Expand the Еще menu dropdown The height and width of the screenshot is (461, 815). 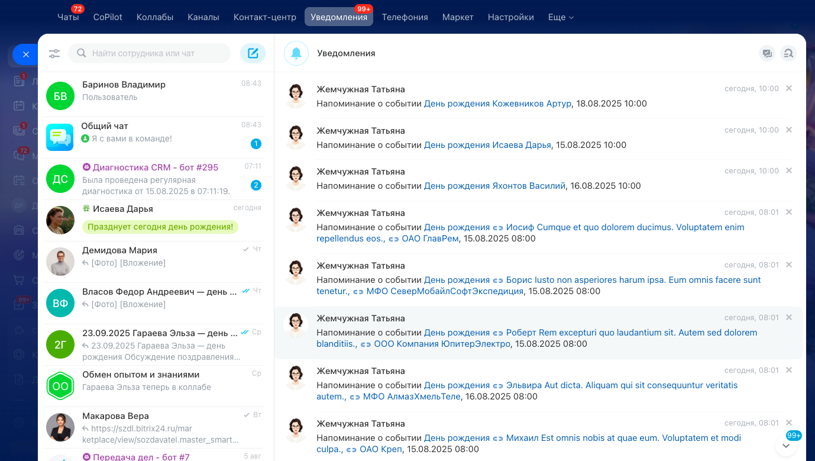point(561,17)
